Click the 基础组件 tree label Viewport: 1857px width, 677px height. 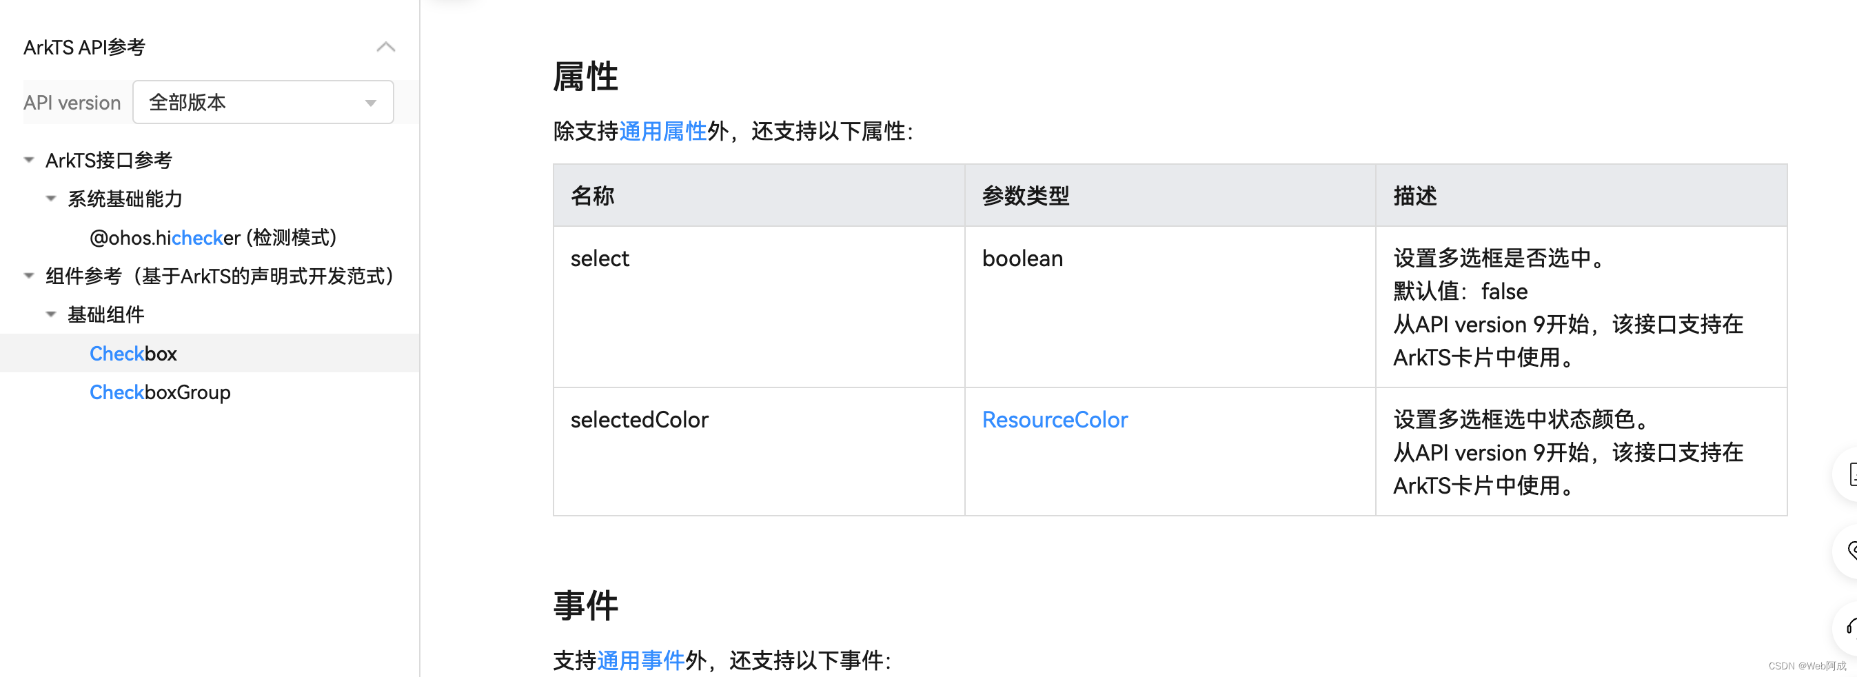point(106,314)
